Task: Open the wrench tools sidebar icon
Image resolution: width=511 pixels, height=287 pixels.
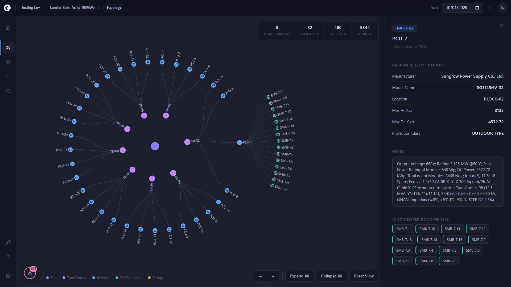Action: pyautogui.click(x=8, y=242)
